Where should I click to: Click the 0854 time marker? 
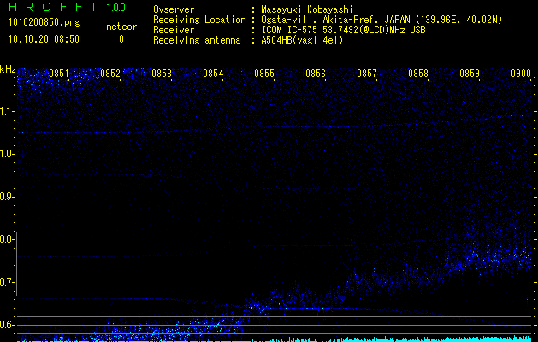coord(213,74)
